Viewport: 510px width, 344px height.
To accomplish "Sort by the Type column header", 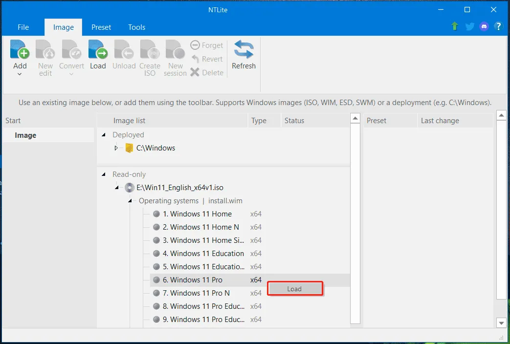I will point(264,120).
